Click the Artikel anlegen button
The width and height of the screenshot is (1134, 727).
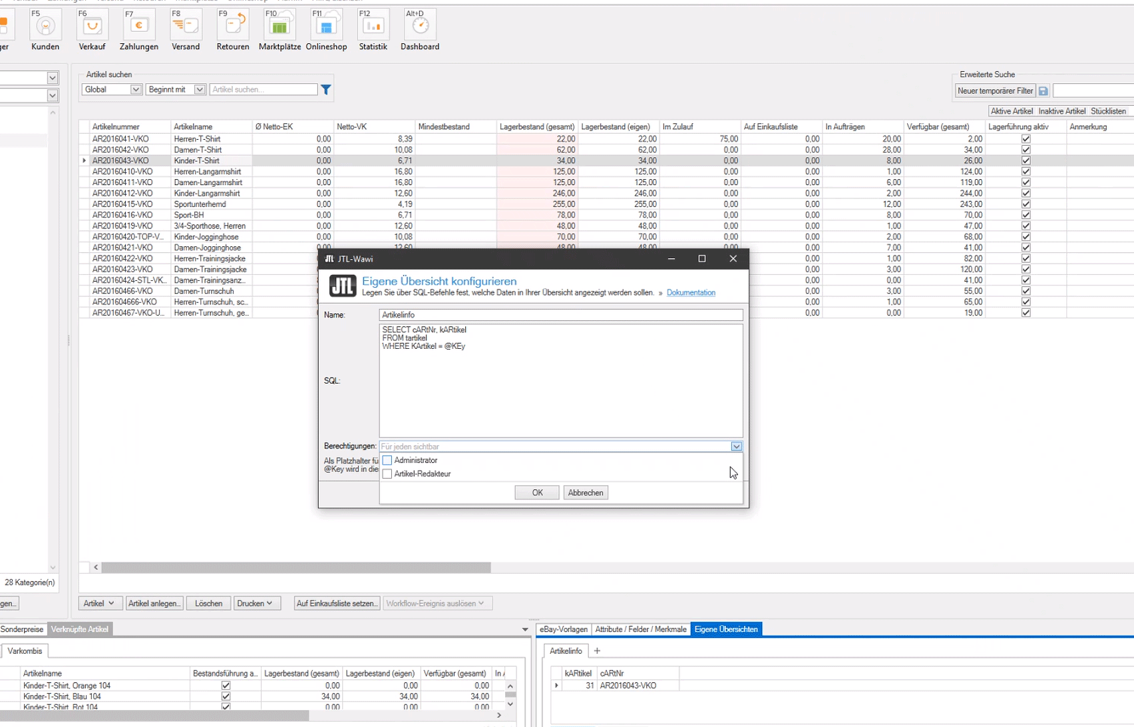click(x=154, y=603)
